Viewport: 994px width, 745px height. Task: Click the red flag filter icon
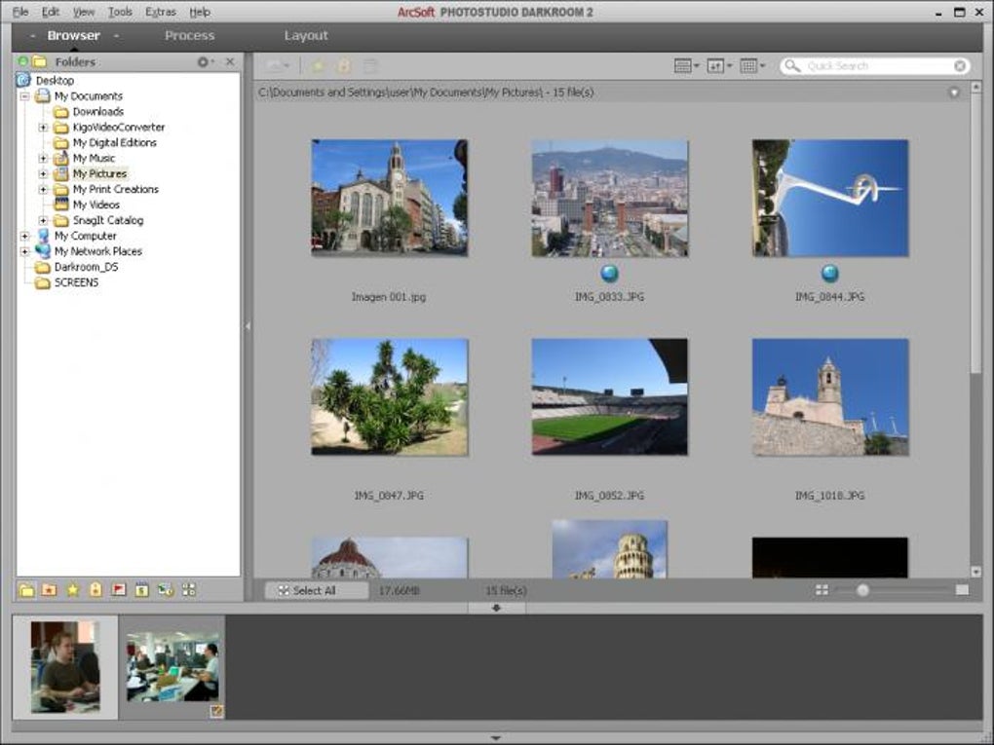(119, 589)
